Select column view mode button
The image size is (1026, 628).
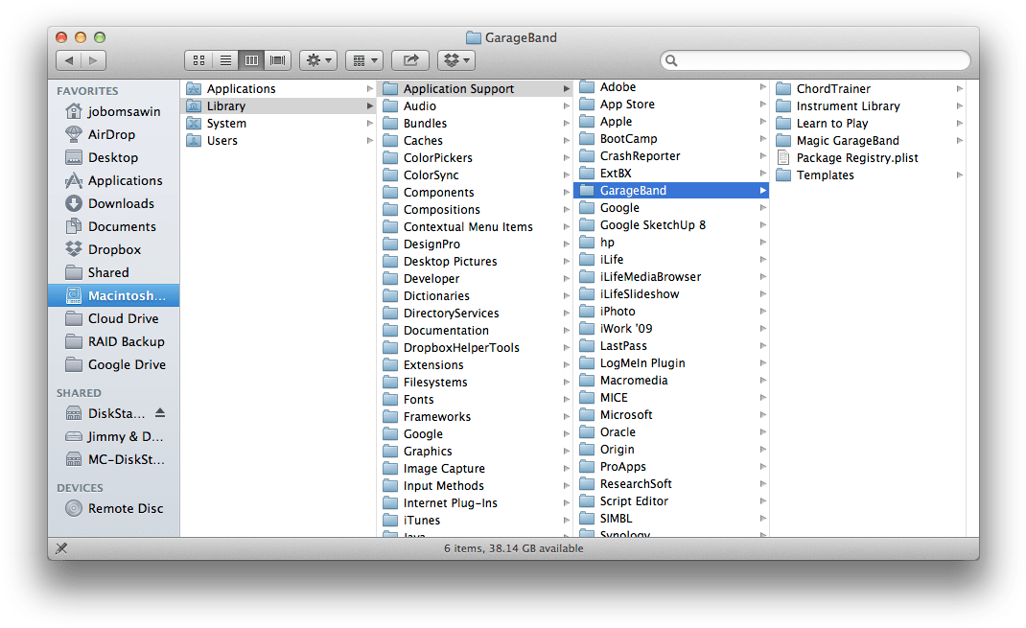point(251,60)
